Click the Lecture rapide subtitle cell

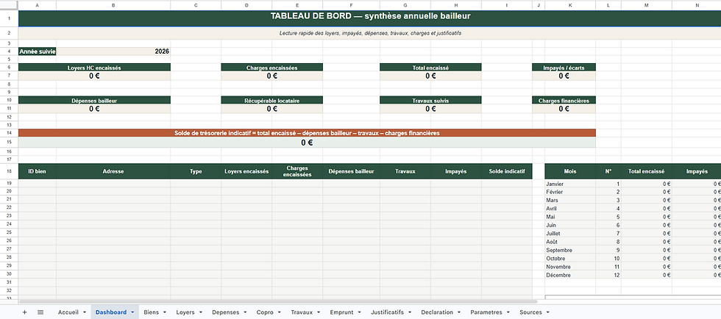[369, 33]
